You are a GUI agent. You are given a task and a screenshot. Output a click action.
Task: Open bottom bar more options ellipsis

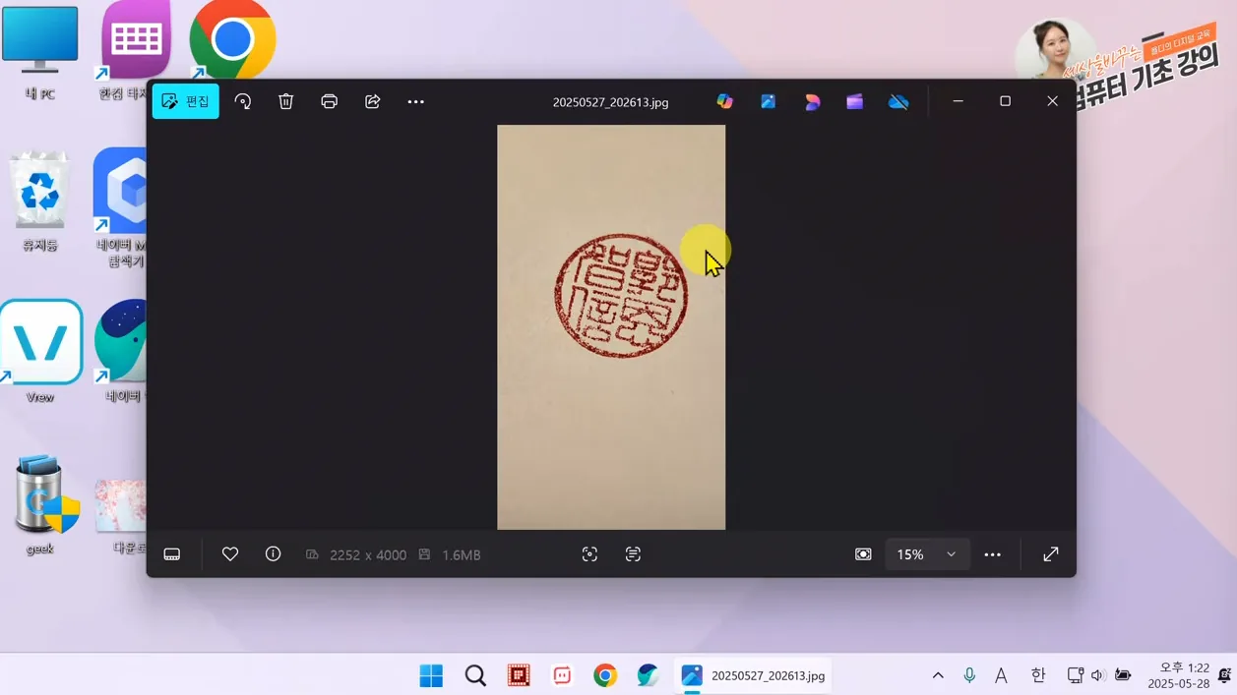[x=993, y=554]
